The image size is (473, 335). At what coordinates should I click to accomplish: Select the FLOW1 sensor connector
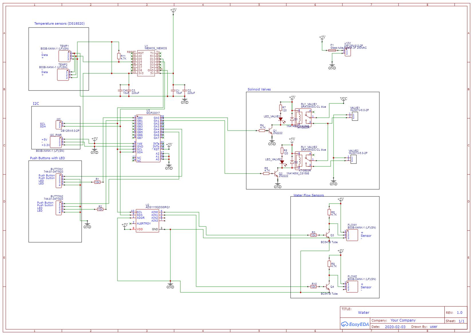(x=352, y=235)
